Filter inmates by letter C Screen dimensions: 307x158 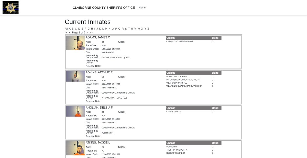click(x=76, y=29)
